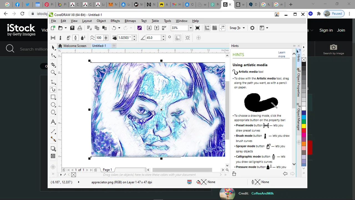Click the stroke width spinner arrows
The image size is (355, 200).
tap(134, 38)
